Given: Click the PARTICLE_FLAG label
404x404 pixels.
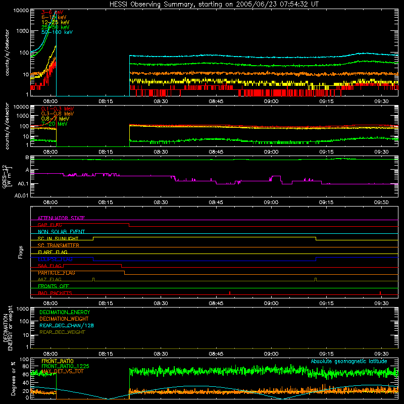Looking at the screenshot, I should tap(57, 273).
